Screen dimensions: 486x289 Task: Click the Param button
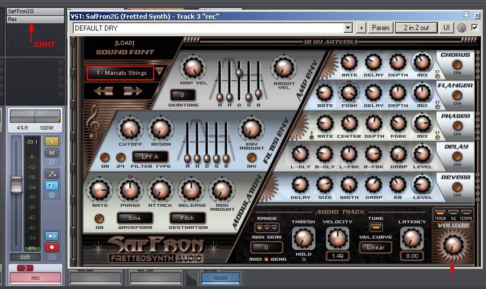pyautogui.click(x=381, y=28)
